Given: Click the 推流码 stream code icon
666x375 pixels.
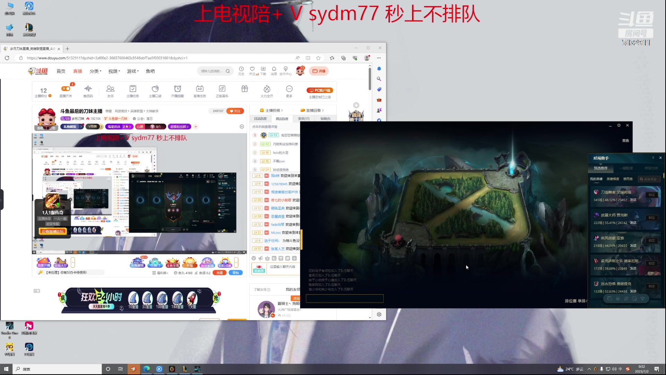Looking at the screenshot, I should click(x=88, y=89).
